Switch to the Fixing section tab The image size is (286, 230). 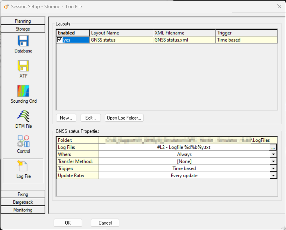click(x=23, y=194)
